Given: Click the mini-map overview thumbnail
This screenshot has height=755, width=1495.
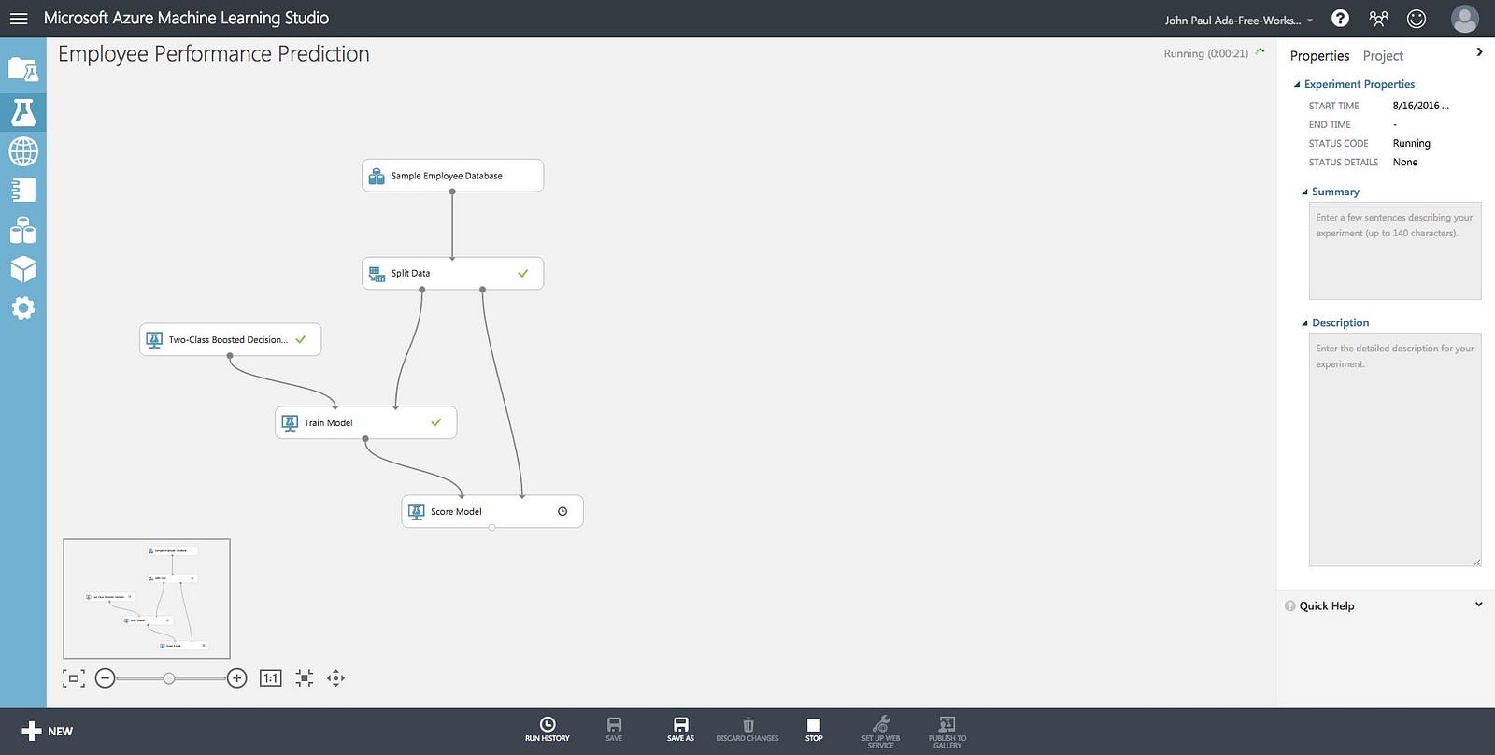Looking at the screenshot, I should click(147, 599).
